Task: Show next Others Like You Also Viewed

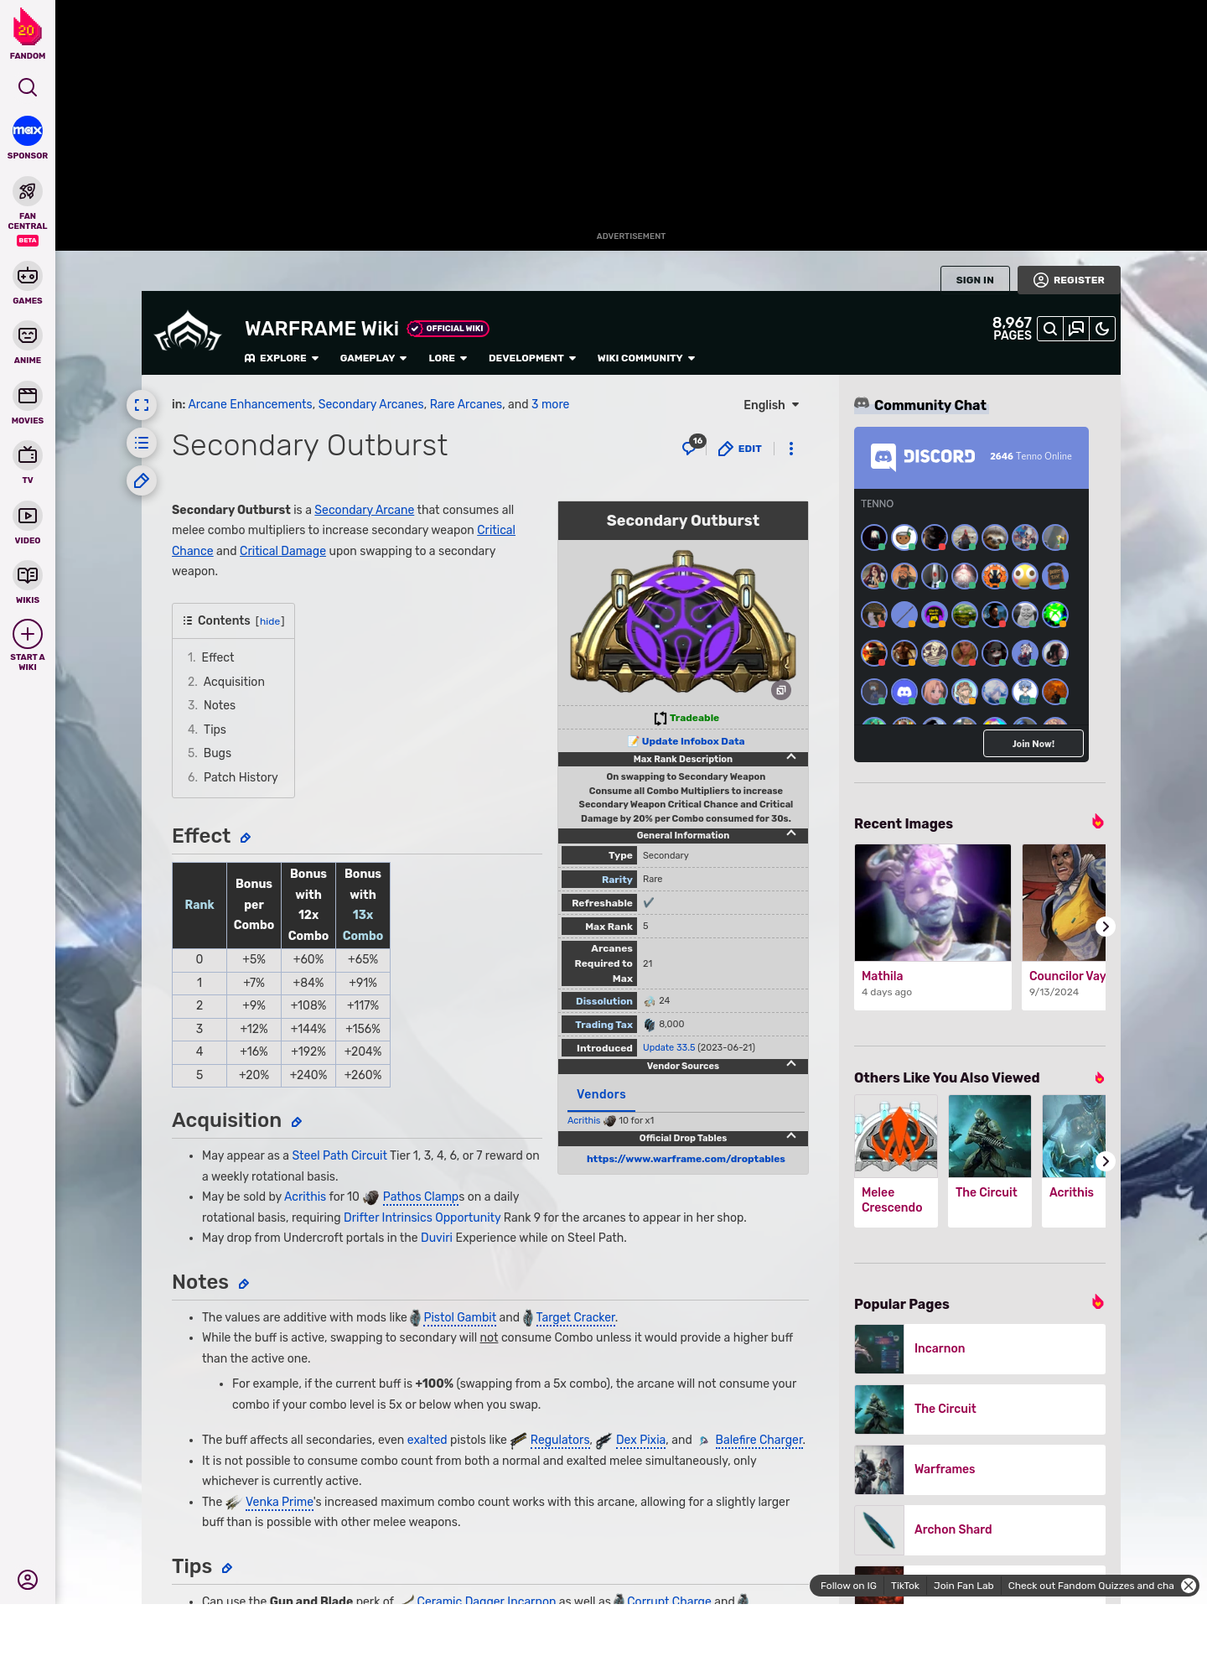Action: point(1105,1161)
